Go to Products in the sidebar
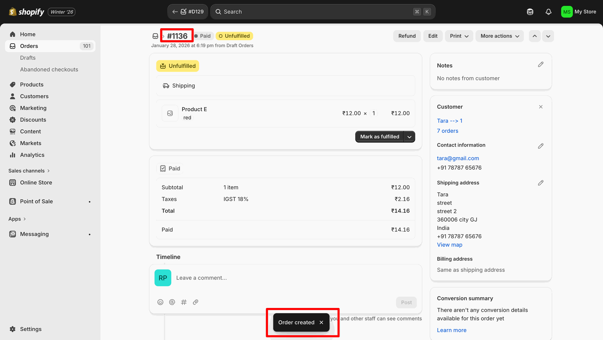The width and height of the screenshot is (603, 340). pos(32,84)
